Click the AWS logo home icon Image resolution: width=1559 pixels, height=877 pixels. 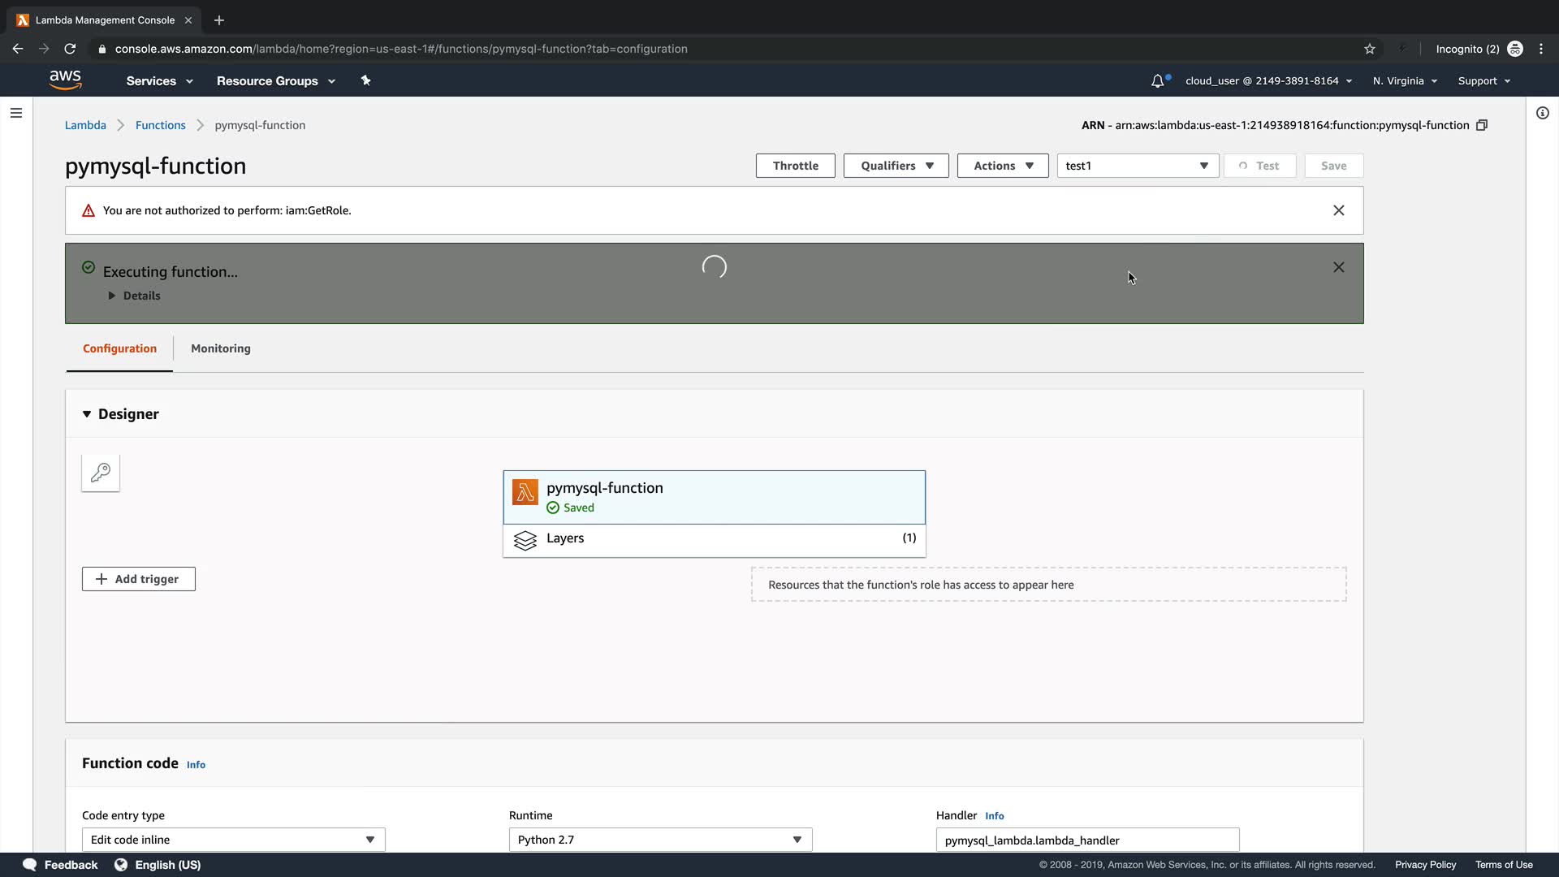[x=65, y=80]
